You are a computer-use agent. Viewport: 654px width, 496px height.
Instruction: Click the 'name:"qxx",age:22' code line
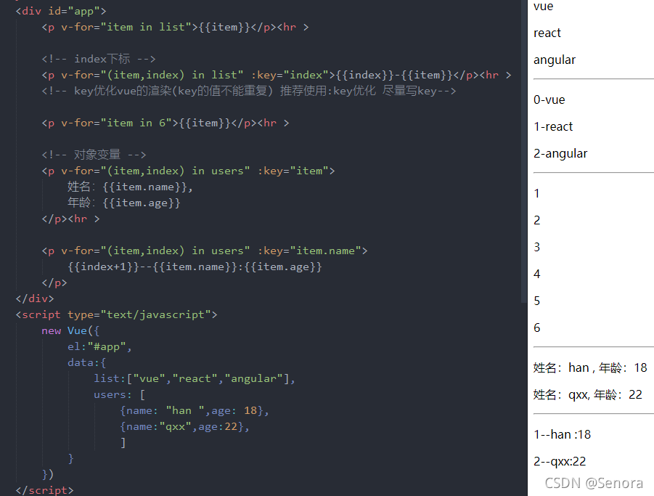[184, 427]
